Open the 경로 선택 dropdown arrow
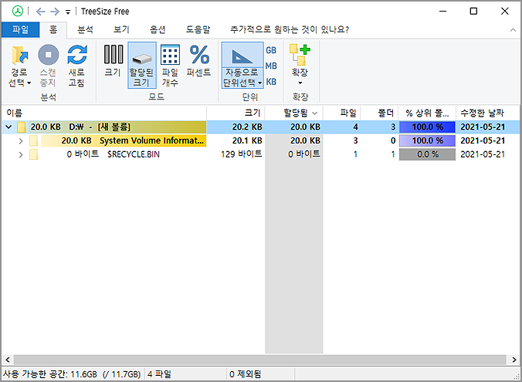Image resolution: width=522 pixels, height=382 pixels. coord(29,83)
